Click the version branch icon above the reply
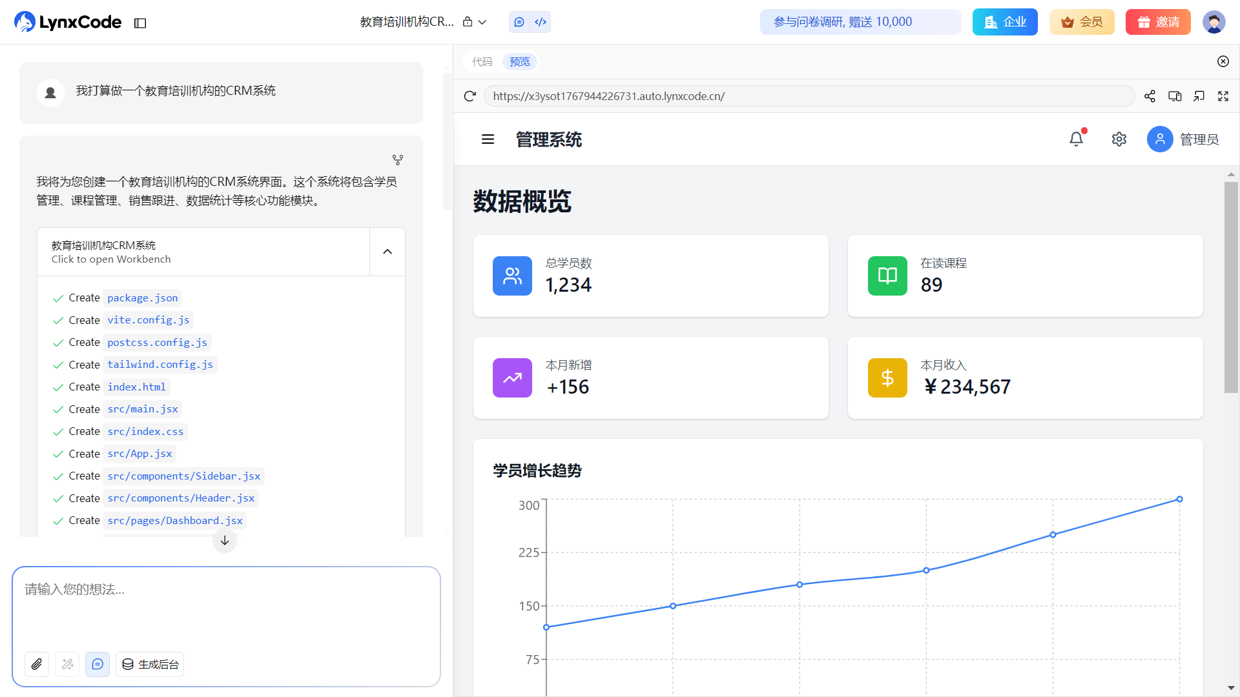 coord(398,159)
